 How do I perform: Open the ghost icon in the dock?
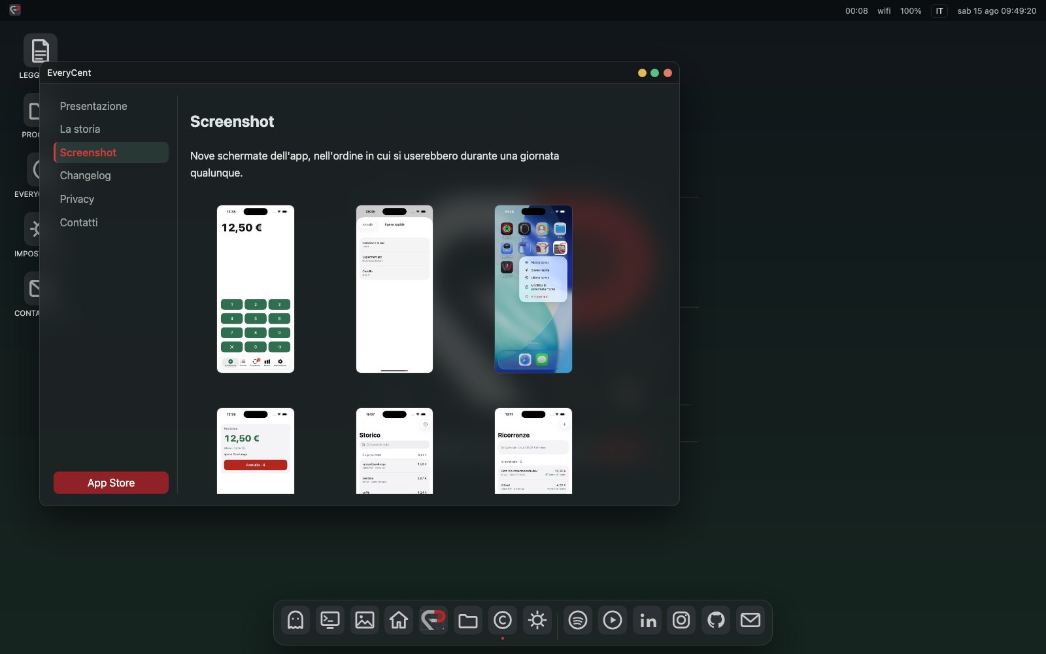295,620
